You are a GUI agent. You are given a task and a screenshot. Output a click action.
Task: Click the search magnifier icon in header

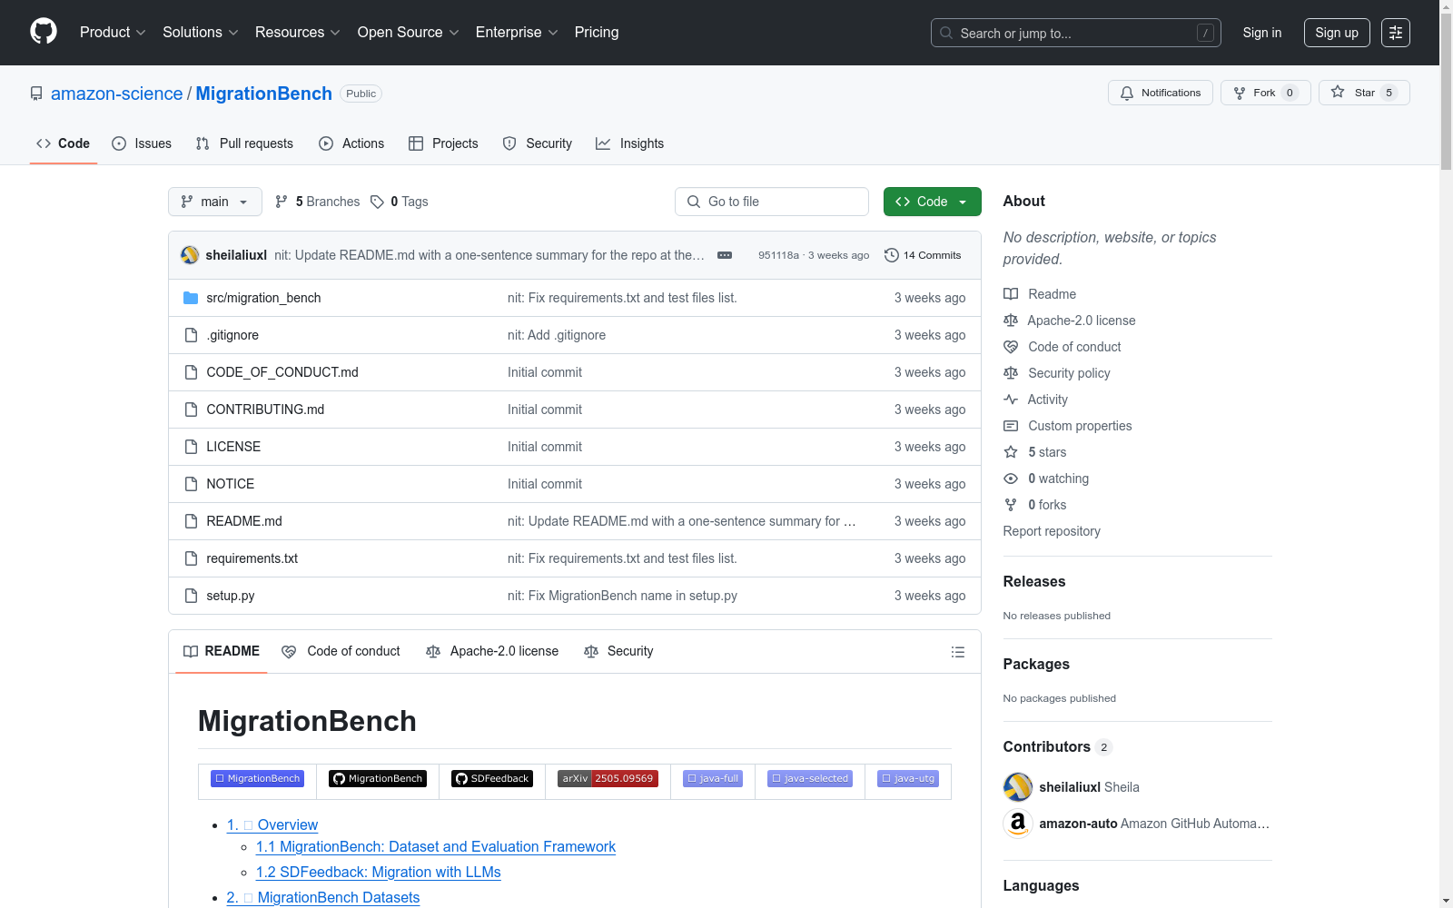[946, 33]
